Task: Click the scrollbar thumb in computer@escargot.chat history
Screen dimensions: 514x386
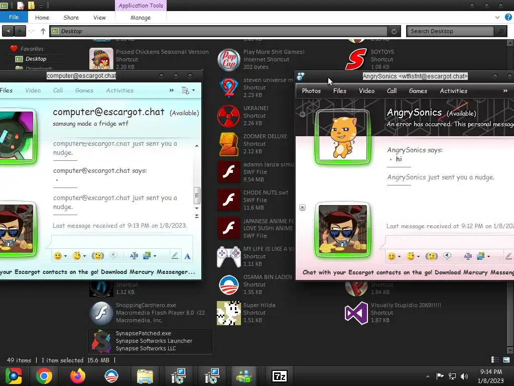Action: point(197,196)
